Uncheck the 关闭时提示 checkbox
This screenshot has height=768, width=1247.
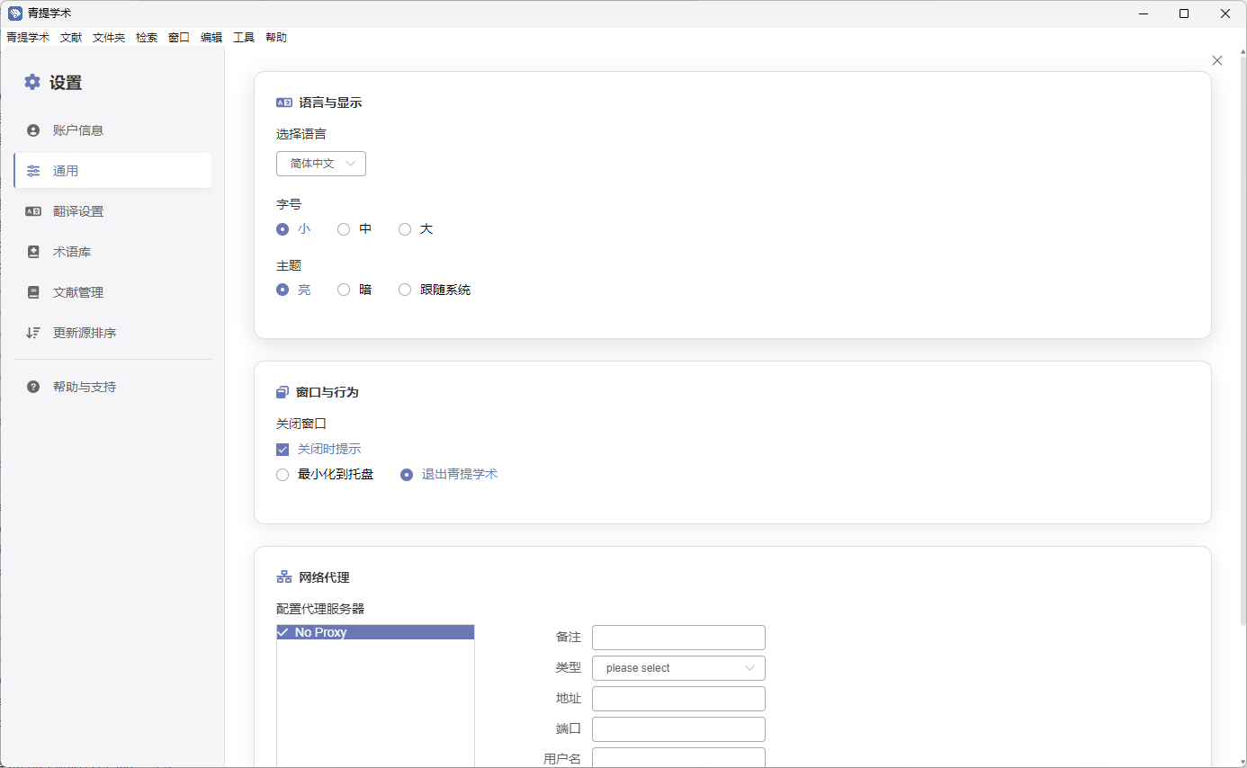click(x=283, y=450)
